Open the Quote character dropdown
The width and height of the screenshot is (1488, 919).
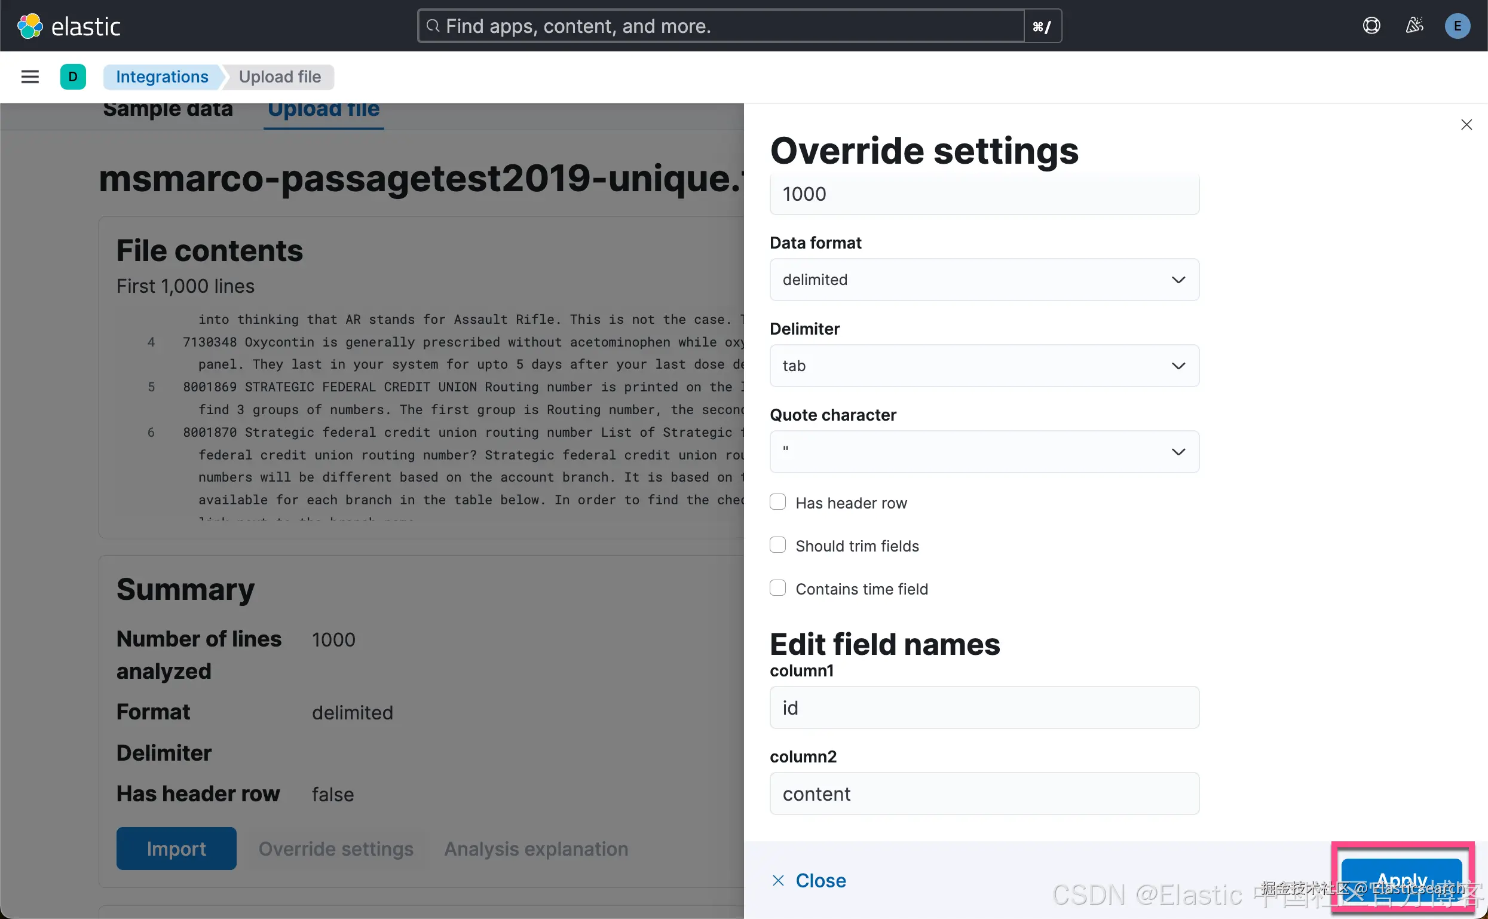click(984, 452)
